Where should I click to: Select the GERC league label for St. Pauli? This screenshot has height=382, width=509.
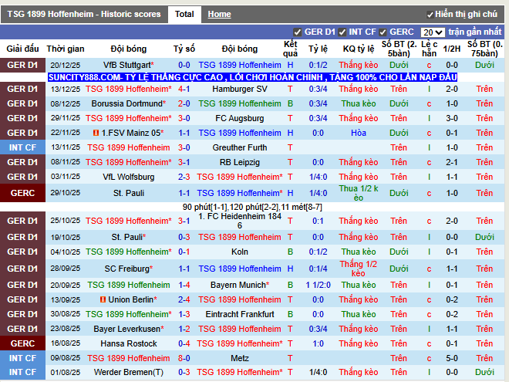(x=22, y=193)
